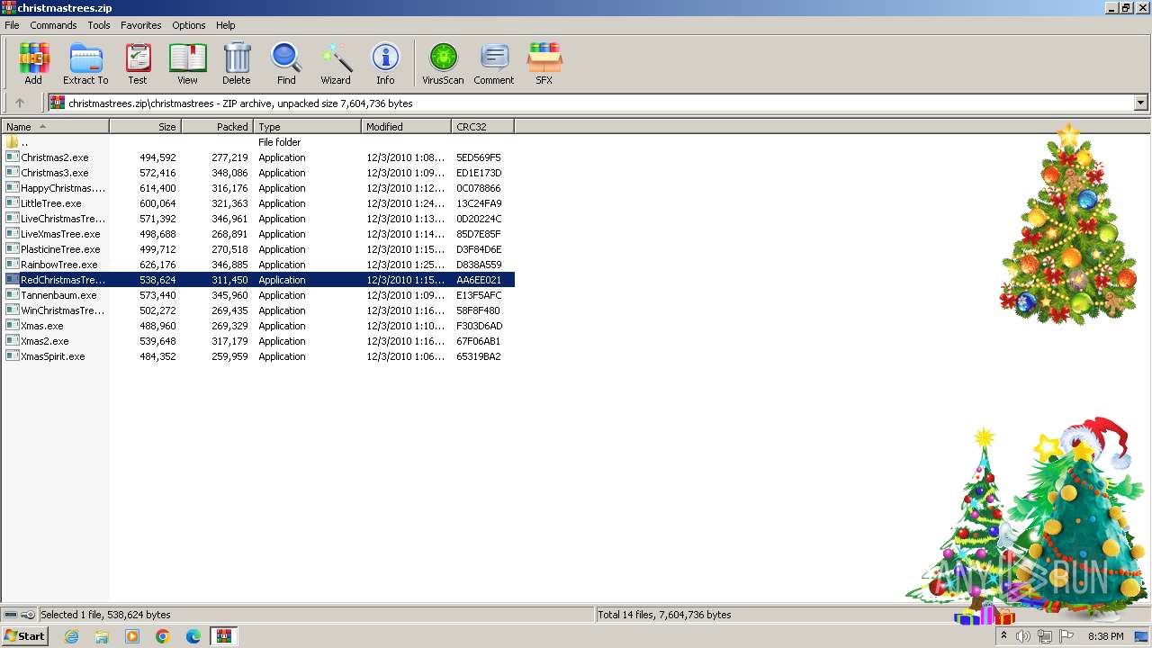
Task: Open File Explorer from the taskbar
Action: coord(102,636)
